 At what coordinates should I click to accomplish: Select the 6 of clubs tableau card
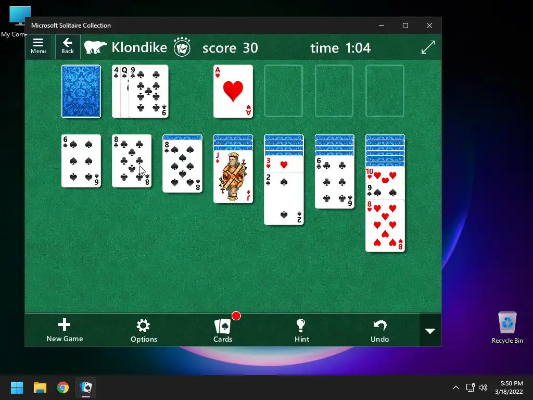[334, 182]
